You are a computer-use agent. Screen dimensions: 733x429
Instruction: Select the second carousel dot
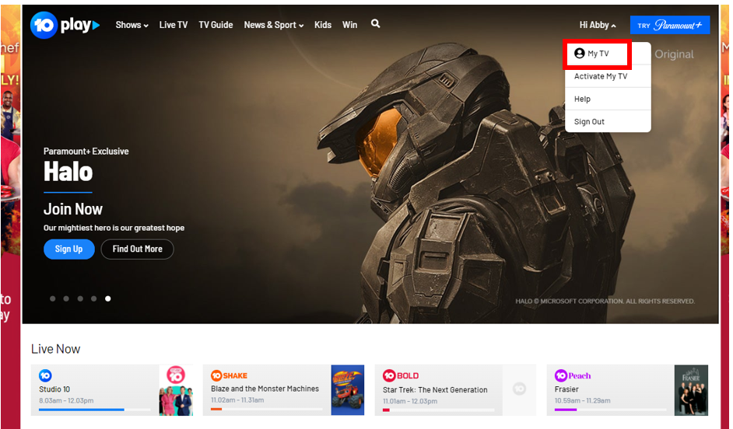66,298
